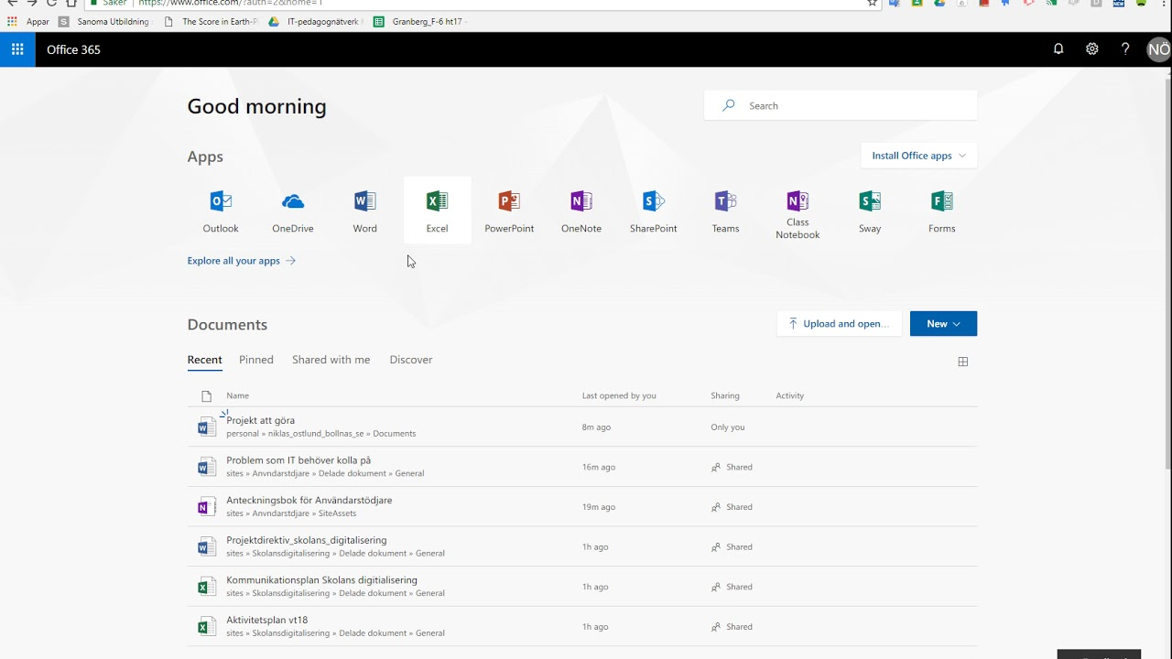Open the SharePoint app
The width and height of the screenshot is (1172, 659).
point(654,211)
